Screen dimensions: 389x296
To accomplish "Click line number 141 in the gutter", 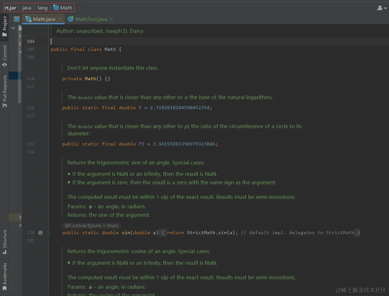I will pyautogui.click(x=31, y=240).
